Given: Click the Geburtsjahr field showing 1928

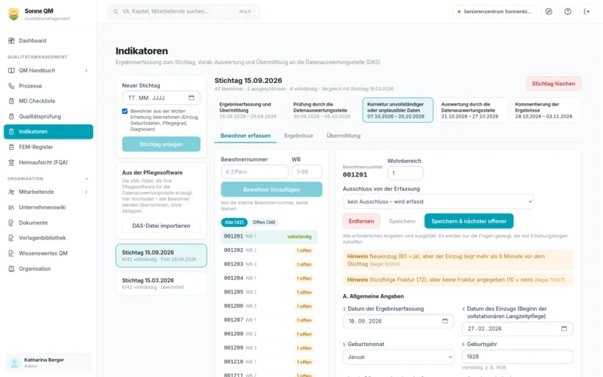Looking at the screenshot, I should click(517, 357).
